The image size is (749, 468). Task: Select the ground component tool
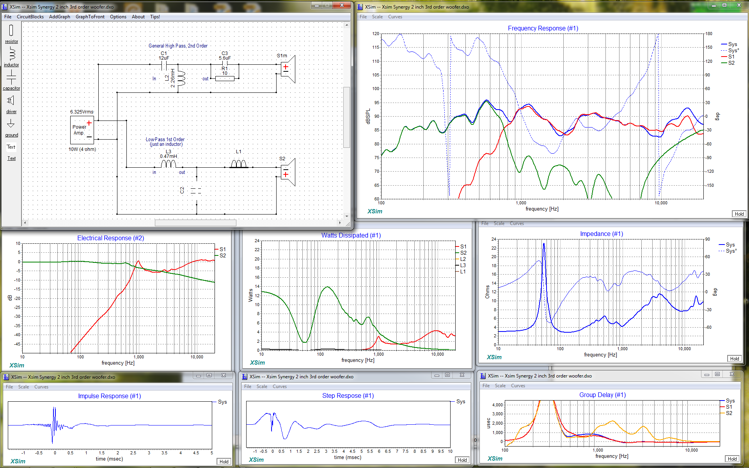pyautogui.click(x=11, y=128)
